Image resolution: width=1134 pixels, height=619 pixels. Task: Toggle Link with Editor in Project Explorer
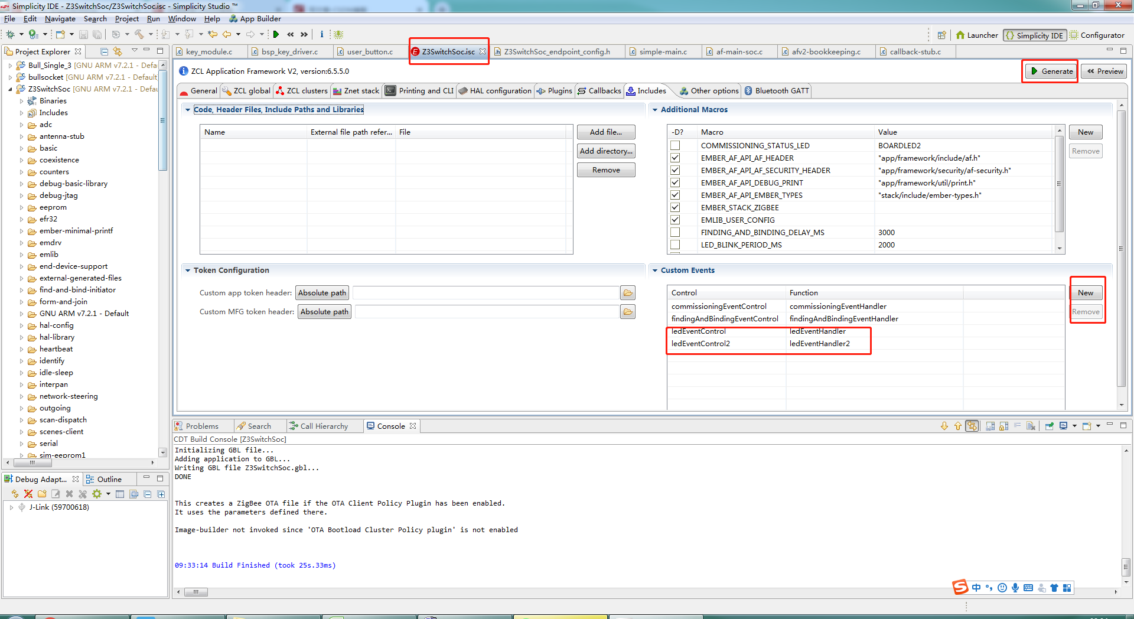[118, 51]
